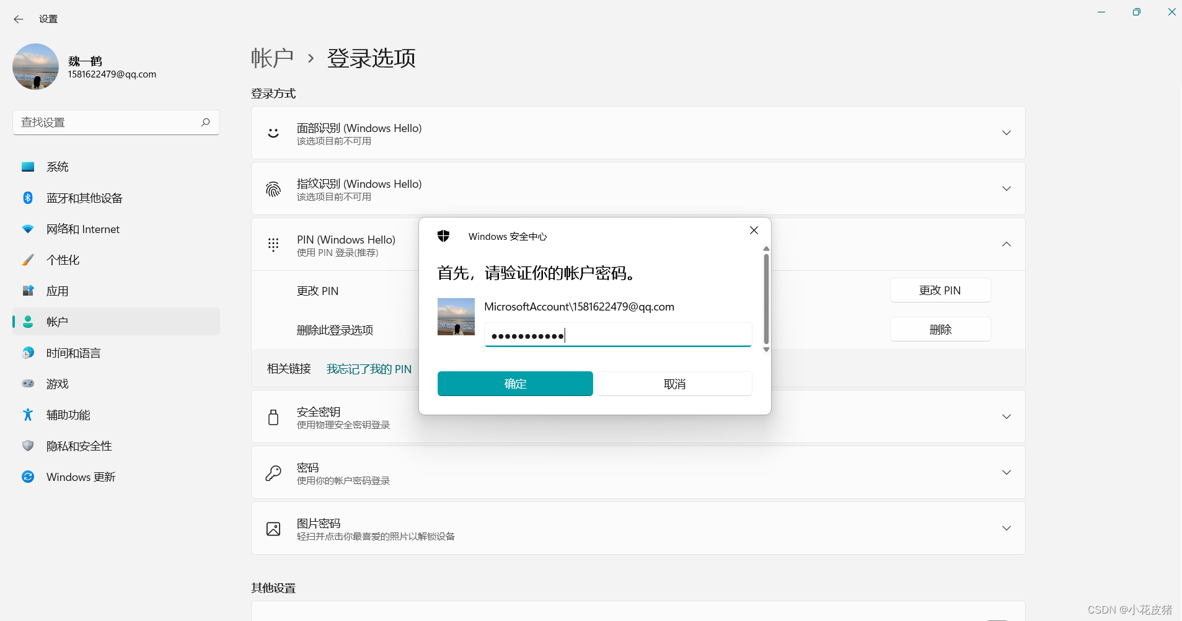Viewport: 1182px width, 621px height.
Task: Click the dialog vertical scrollbar thumb
Action: click(766, 299)
